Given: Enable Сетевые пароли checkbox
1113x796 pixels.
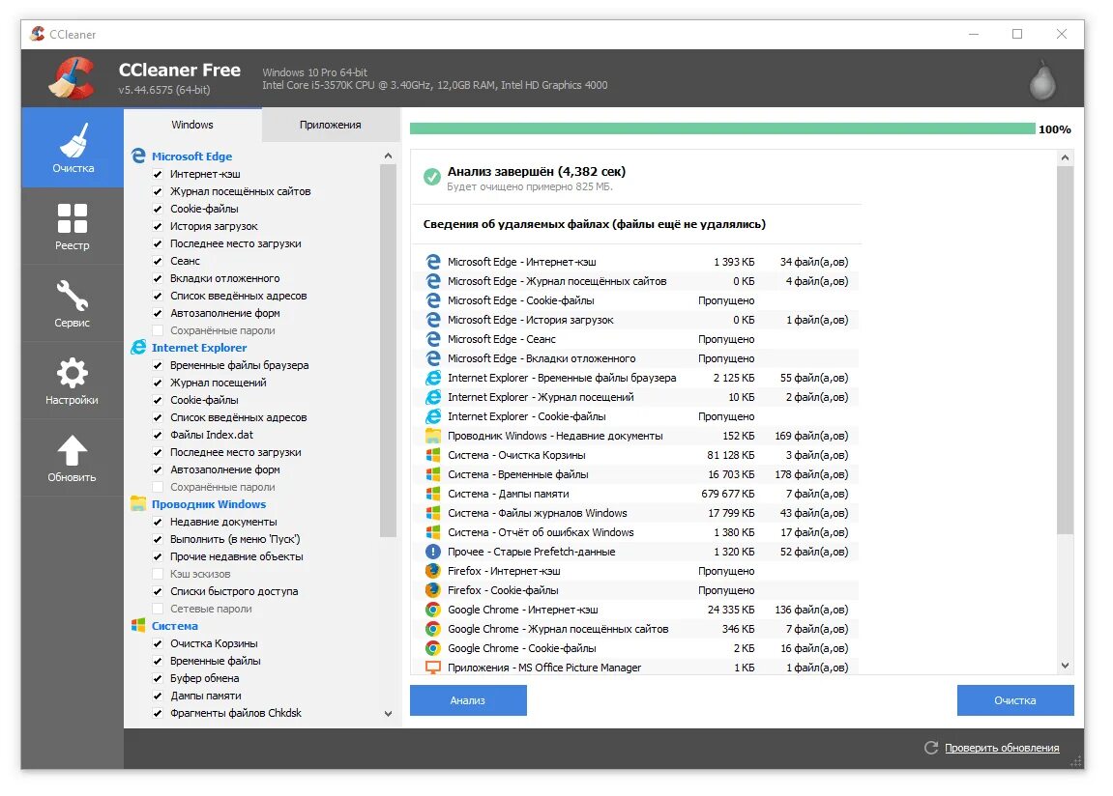Looking at the screenshot, I should point(158,609).
